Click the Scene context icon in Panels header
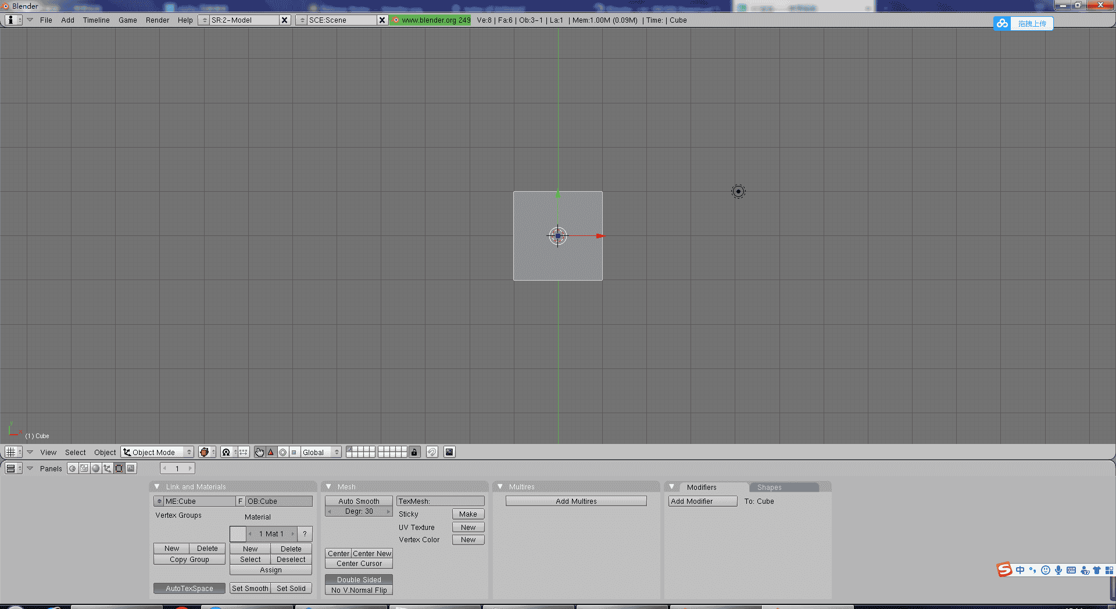This screenshot has height=609, width=1116. (131, 468)
